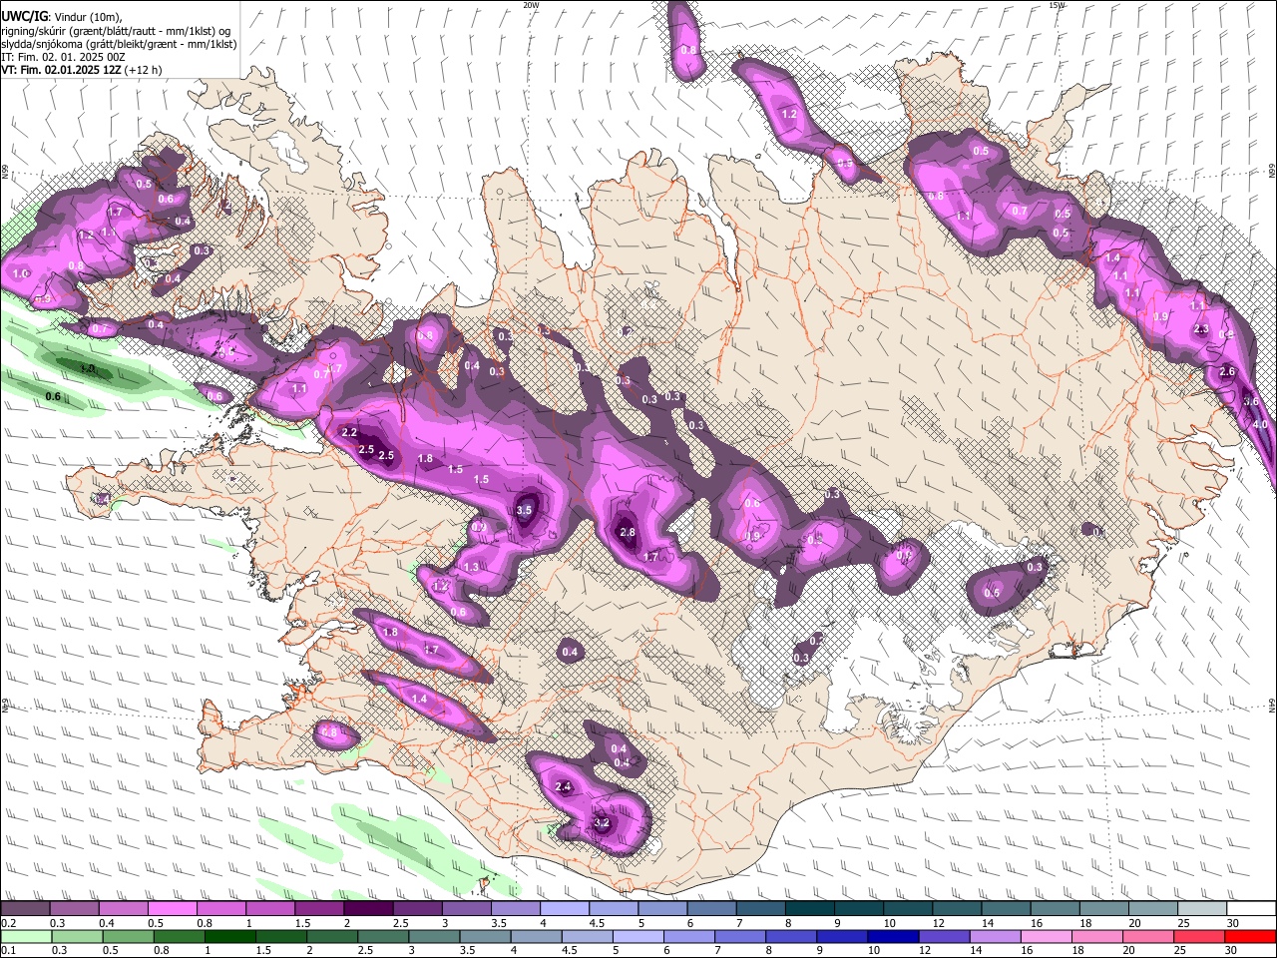
Task: Click the '4.0' precipitation value on the east coast
Action: pos(1260,424)
